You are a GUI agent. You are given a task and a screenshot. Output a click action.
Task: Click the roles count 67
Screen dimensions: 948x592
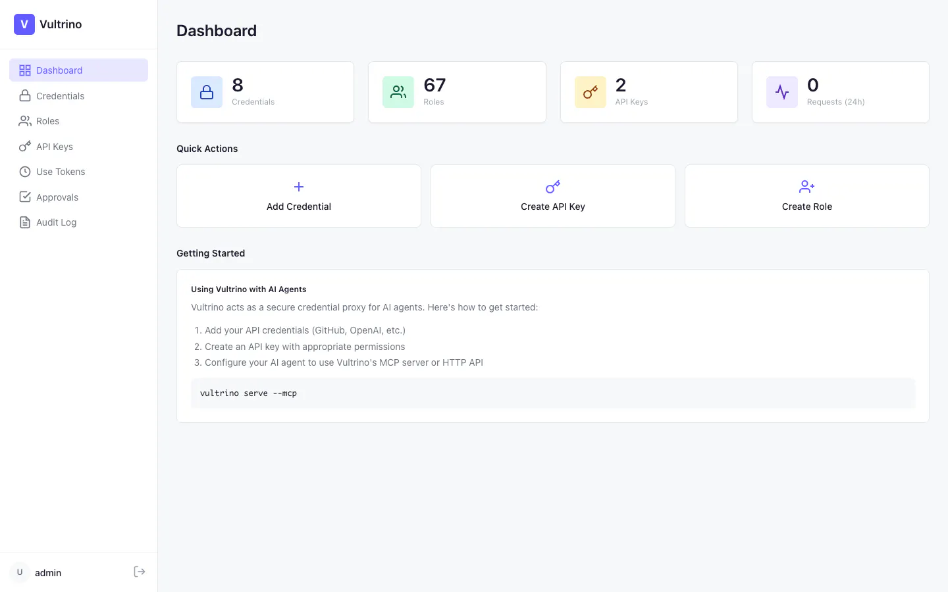click(434, 85)
